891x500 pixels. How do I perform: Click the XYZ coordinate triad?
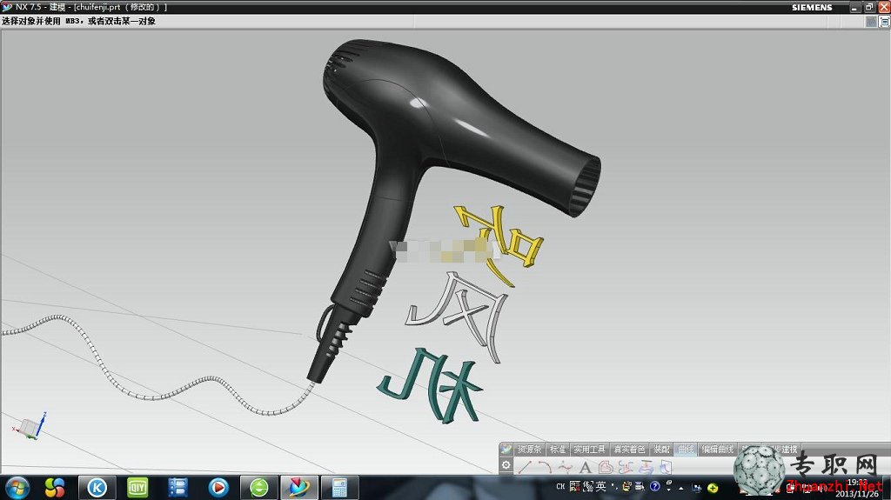coord(29,426)
